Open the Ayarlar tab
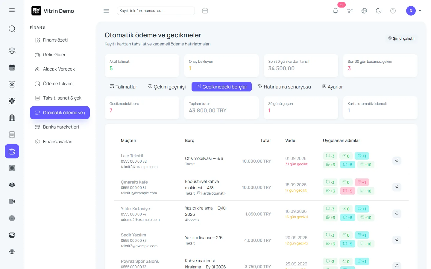The width and height of the screenshot is (431, 269). (x=332, y=87)
